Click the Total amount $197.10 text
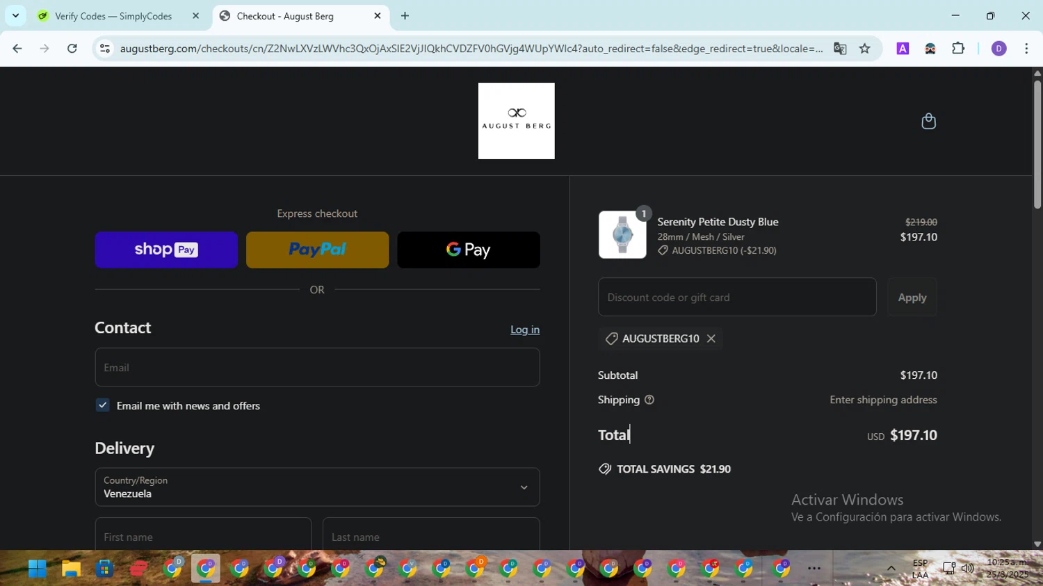1043x586 pixels. [914, 435]
